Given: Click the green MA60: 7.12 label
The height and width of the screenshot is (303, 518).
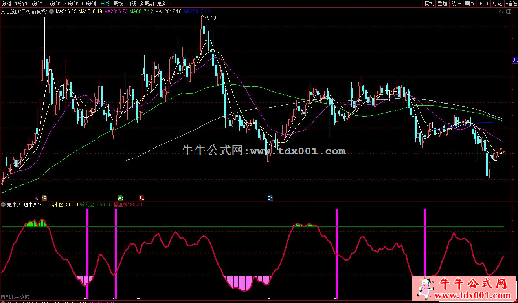Looking at the screenshot, I should pos(141,12).
